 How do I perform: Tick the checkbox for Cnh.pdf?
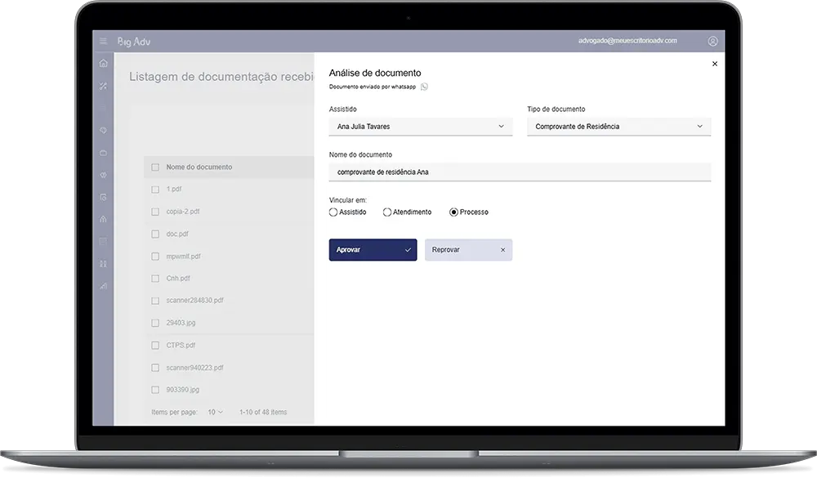[155, 279]
